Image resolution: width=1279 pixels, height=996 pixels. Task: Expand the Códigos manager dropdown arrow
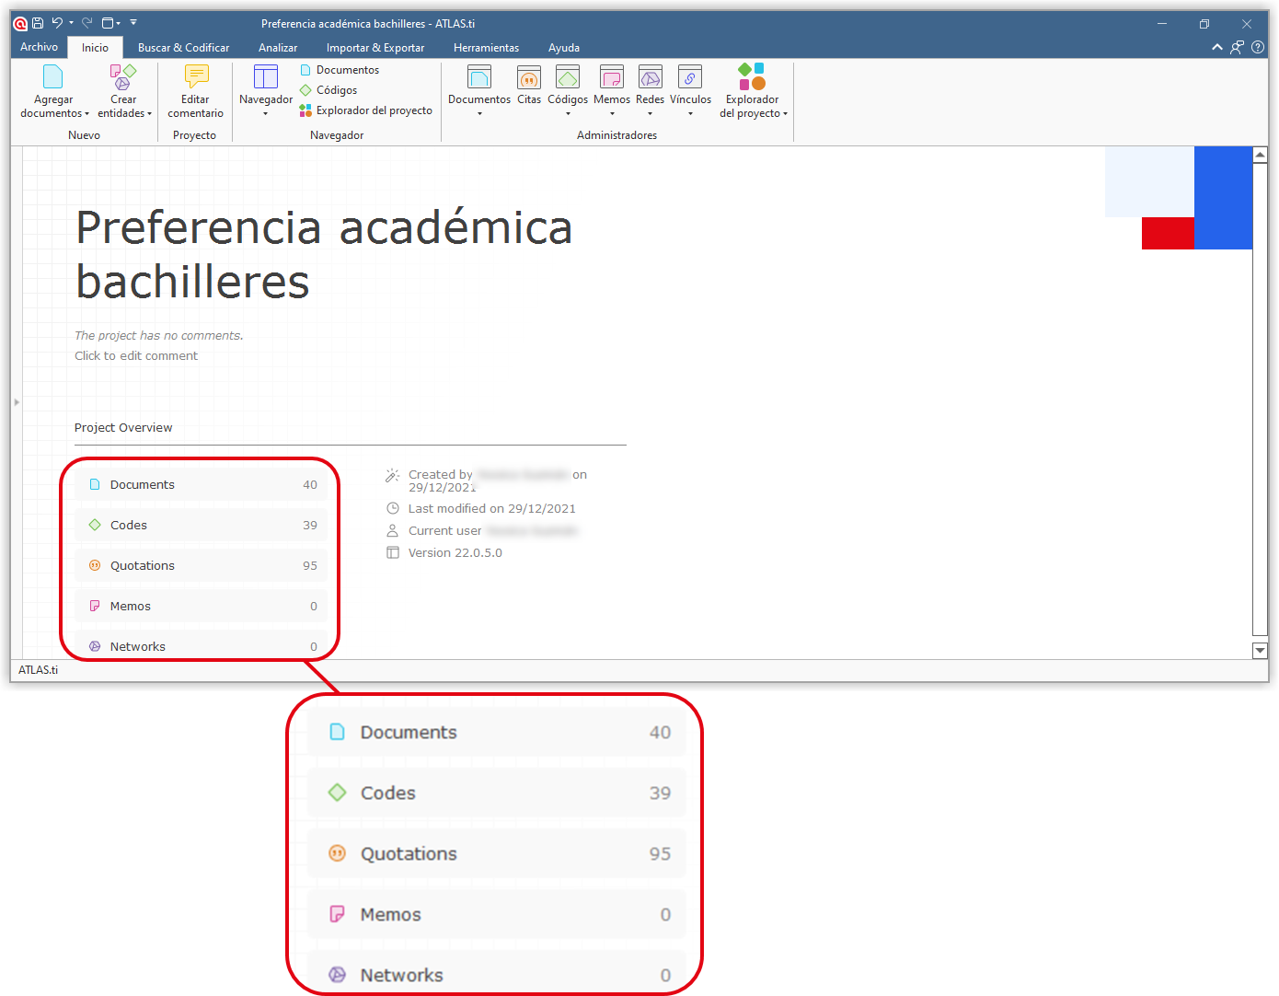(568, 114)
